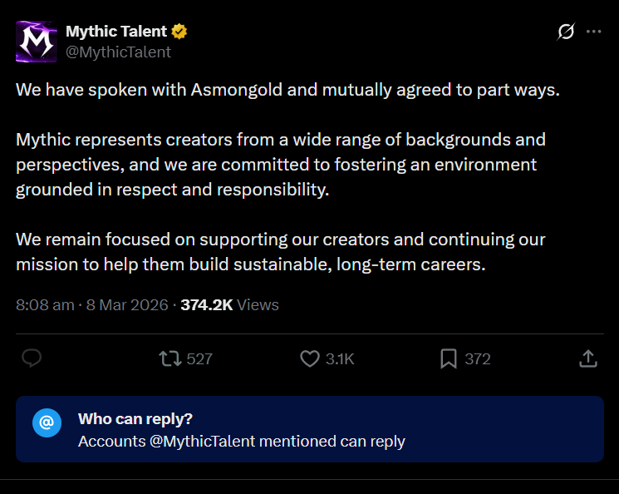Open the Mythic Talent display name link

click(x=116, y=32)
